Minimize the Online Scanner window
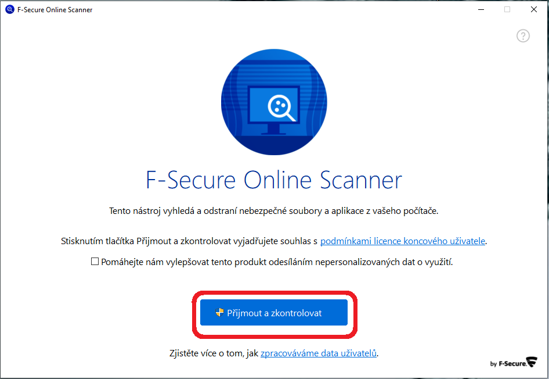The image size is (549, 379). (x=481, y=9)
